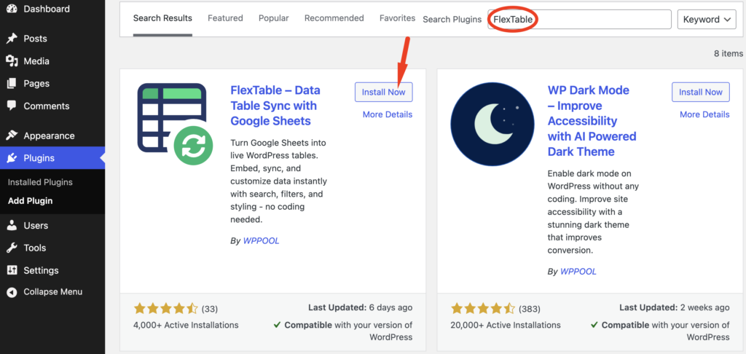This screenshot has height=354, width=746.
Task: Click "4,000+ Active Installations" text
Action: (x=186, y=326)
